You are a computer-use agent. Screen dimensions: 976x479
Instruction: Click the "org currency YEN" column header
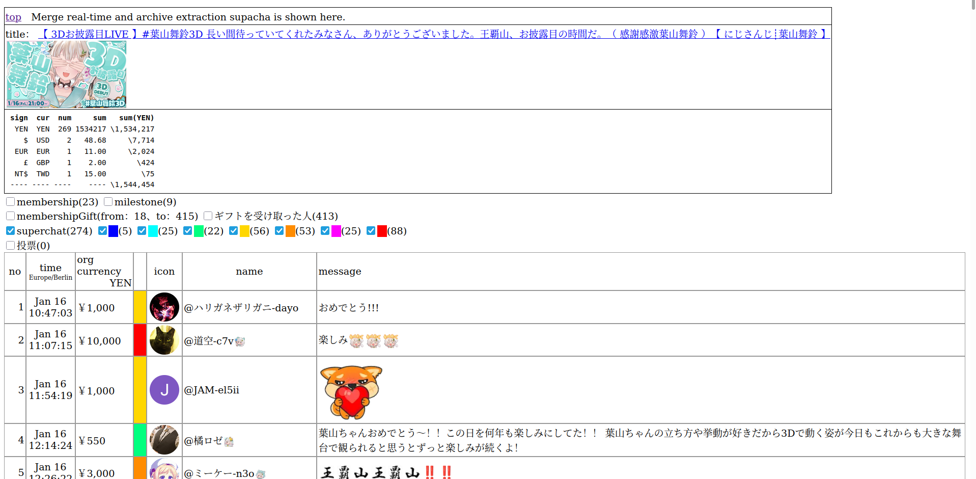coord(104,272)
